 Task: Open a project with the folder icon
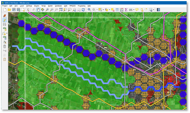(9, 10)
